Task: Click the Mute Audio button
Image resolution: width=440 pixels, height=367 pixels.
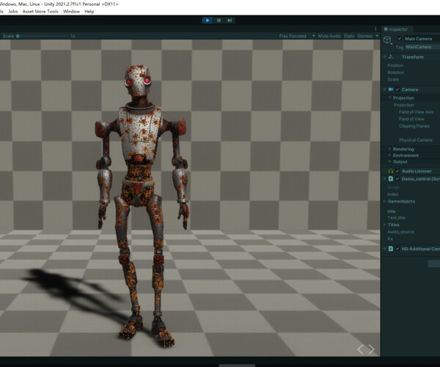Action: coord(330,35)
